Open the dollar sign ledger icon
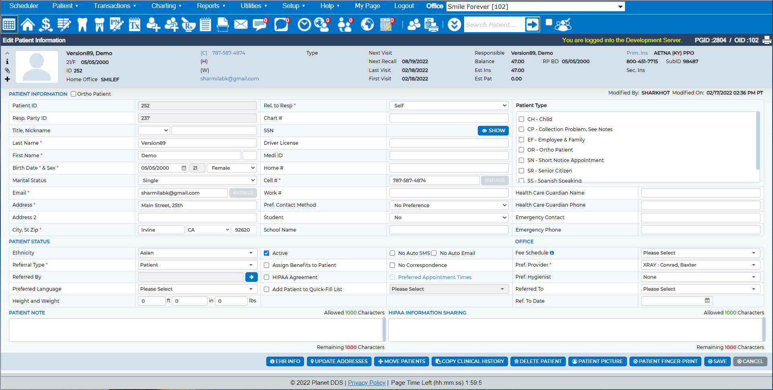The height and width of the screenshot is (390, 773). [46, 25]
